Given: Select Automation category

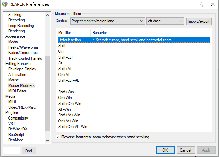Looking at the screenshot, I should pyautogui.click(x=17, y=75).
